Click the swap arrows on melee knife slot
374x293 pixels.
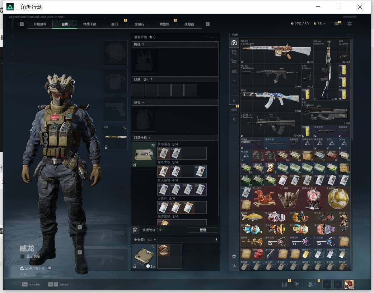point(125,128)
